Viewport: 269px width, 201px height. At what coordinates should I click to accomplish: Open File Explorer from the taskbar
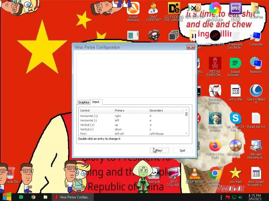pyautogui.click(x=45, y=197)
